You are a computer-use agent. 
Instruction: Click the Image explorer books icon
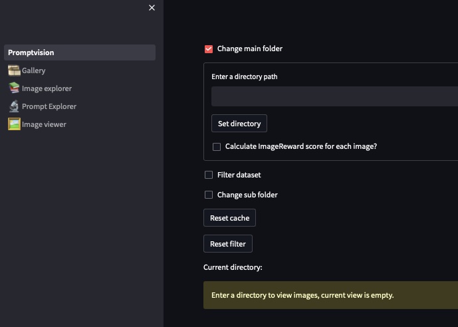click(x=14, y=88)
